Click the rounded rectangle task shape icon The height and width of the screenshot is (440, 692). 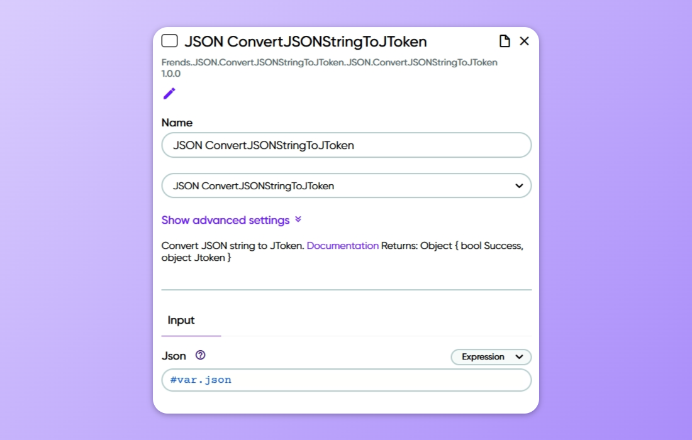169,41
